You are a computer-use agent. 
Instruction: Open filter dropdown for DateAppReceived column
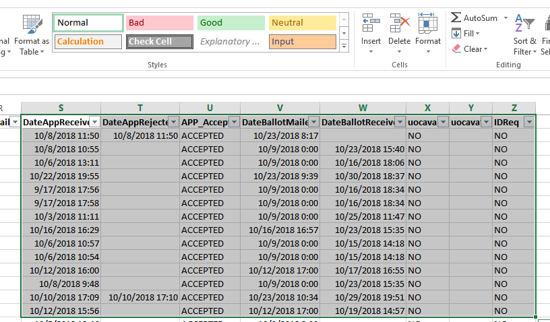(x=94, y=122)
